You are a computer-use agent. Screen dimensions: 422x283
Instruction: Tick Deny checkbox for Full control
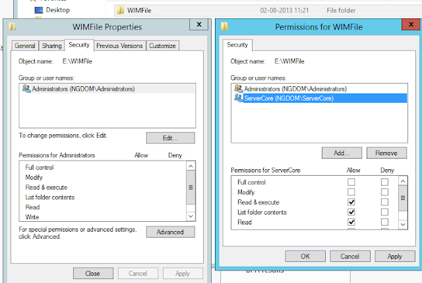(x=384, y=182)
